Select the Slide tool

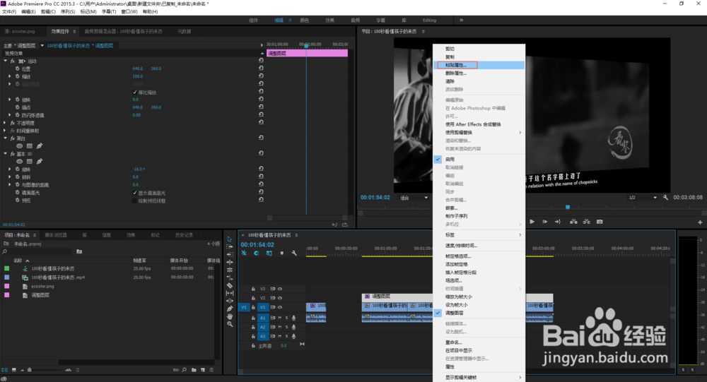pyautogui.click(x=230, y=301)
